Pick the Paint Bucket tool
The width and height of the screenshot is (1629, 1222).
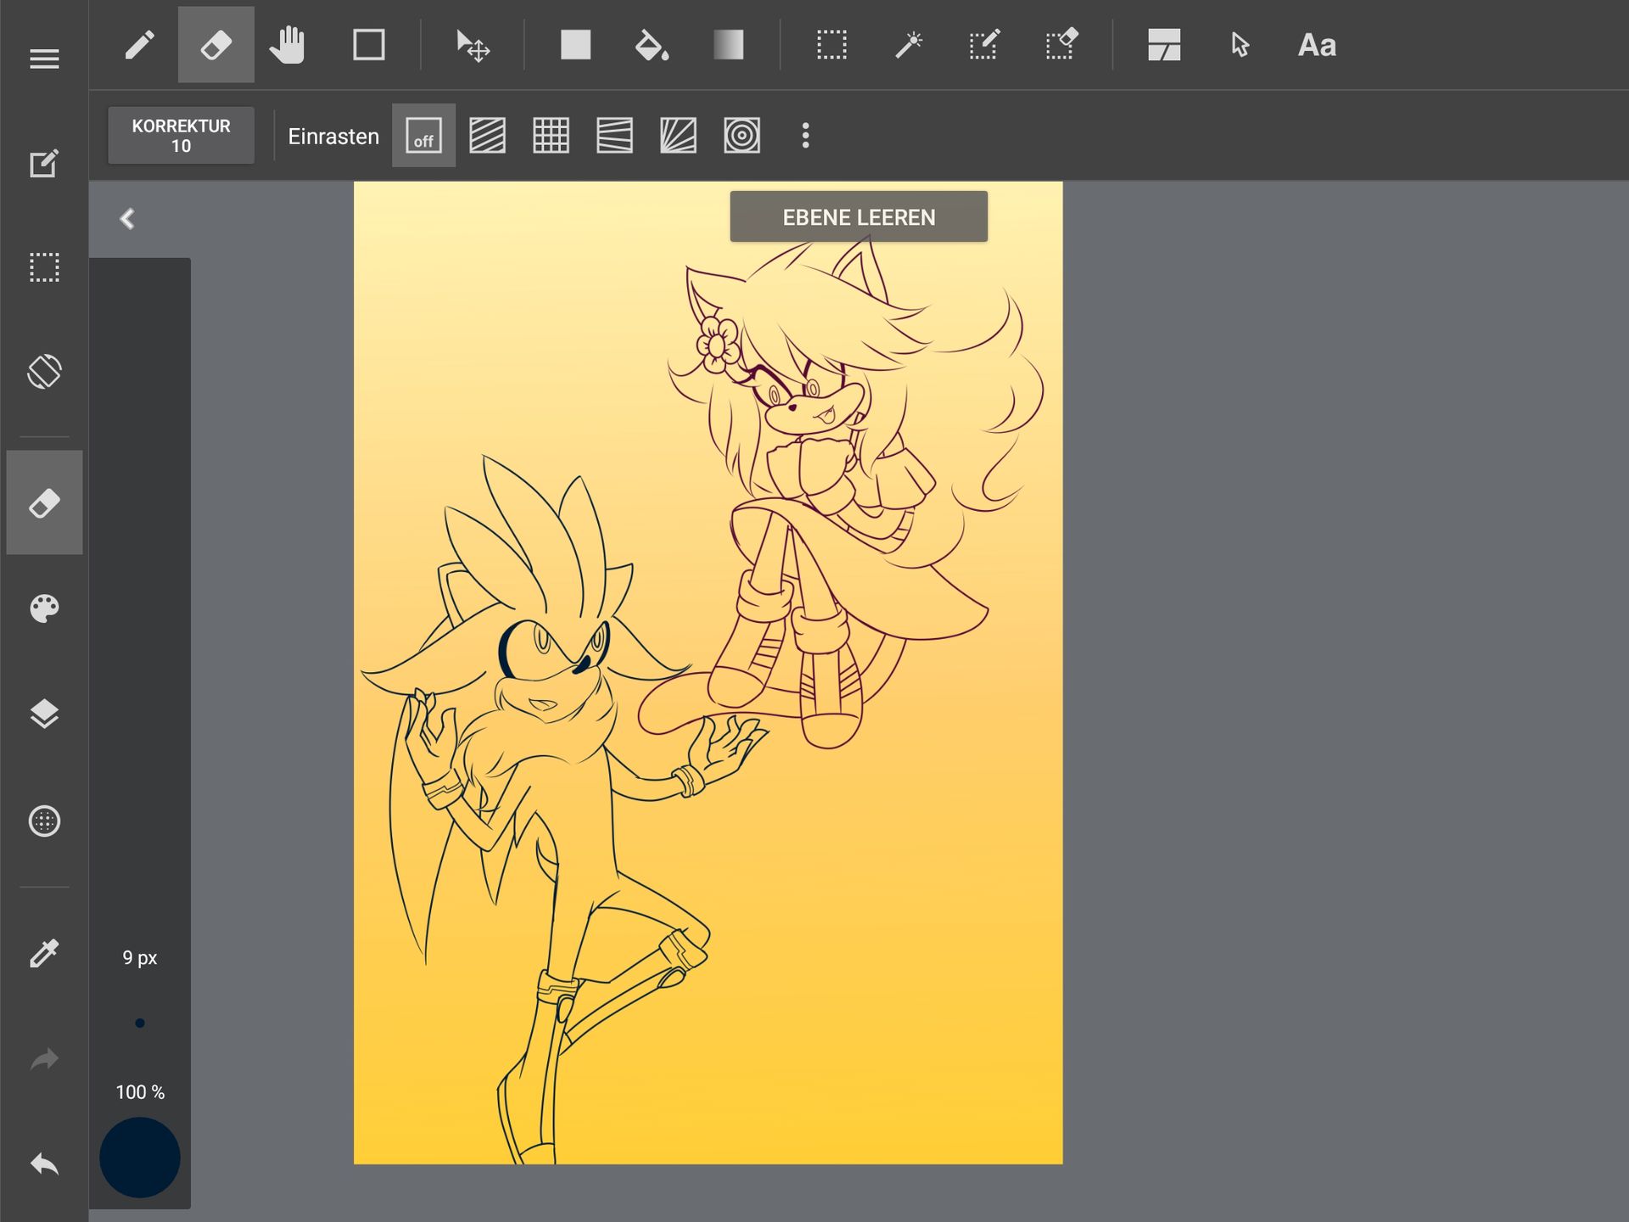tap(652, 45)
